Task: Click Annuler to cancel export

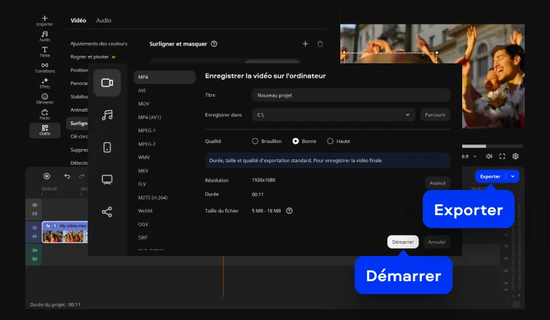Action: [x=437, y=242]
